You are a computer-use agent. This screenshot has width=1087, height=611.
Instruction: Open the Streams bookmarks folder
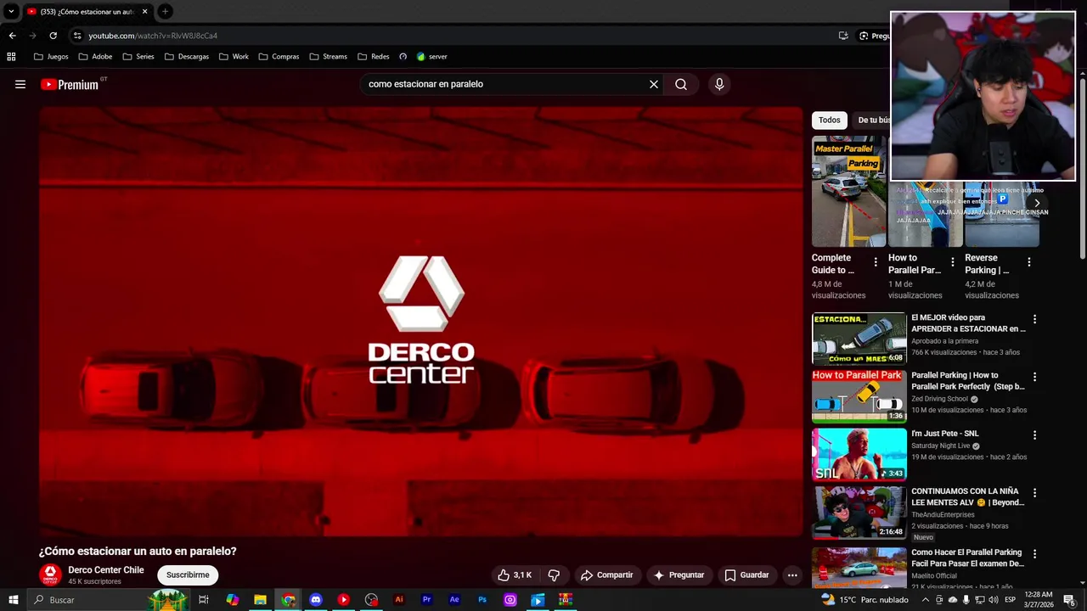[329, 57]
